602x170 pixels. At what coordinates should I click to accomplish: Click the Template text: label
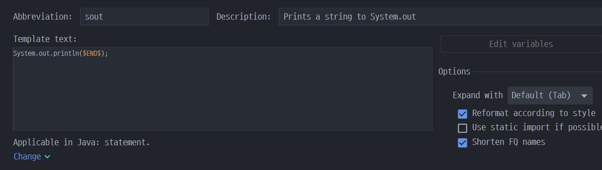45,39
